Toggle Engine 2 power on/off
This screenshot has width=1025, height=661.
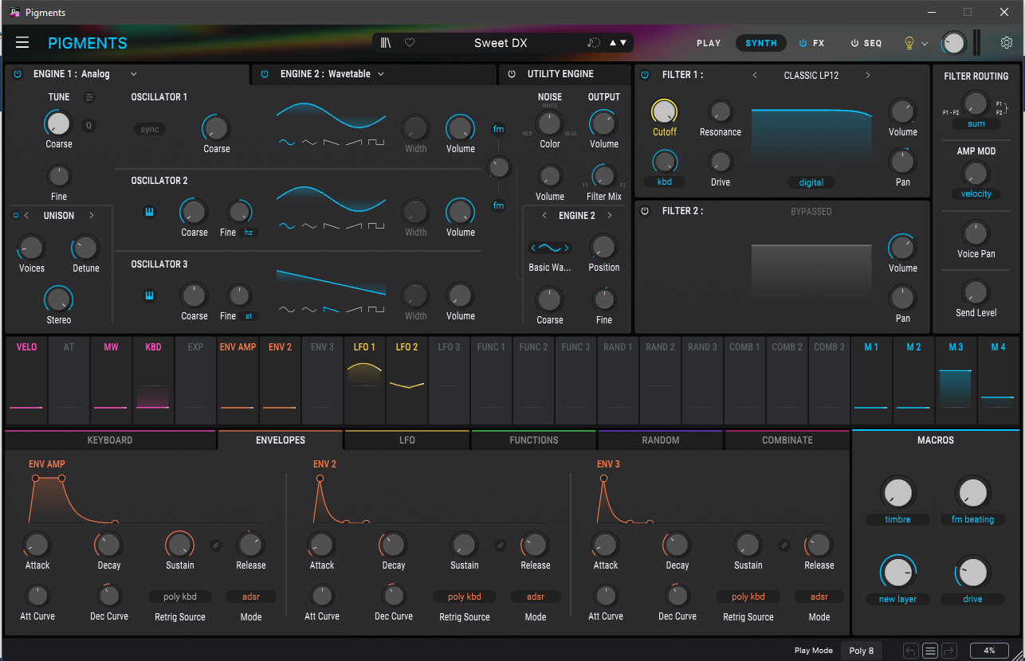pos(265,74)
